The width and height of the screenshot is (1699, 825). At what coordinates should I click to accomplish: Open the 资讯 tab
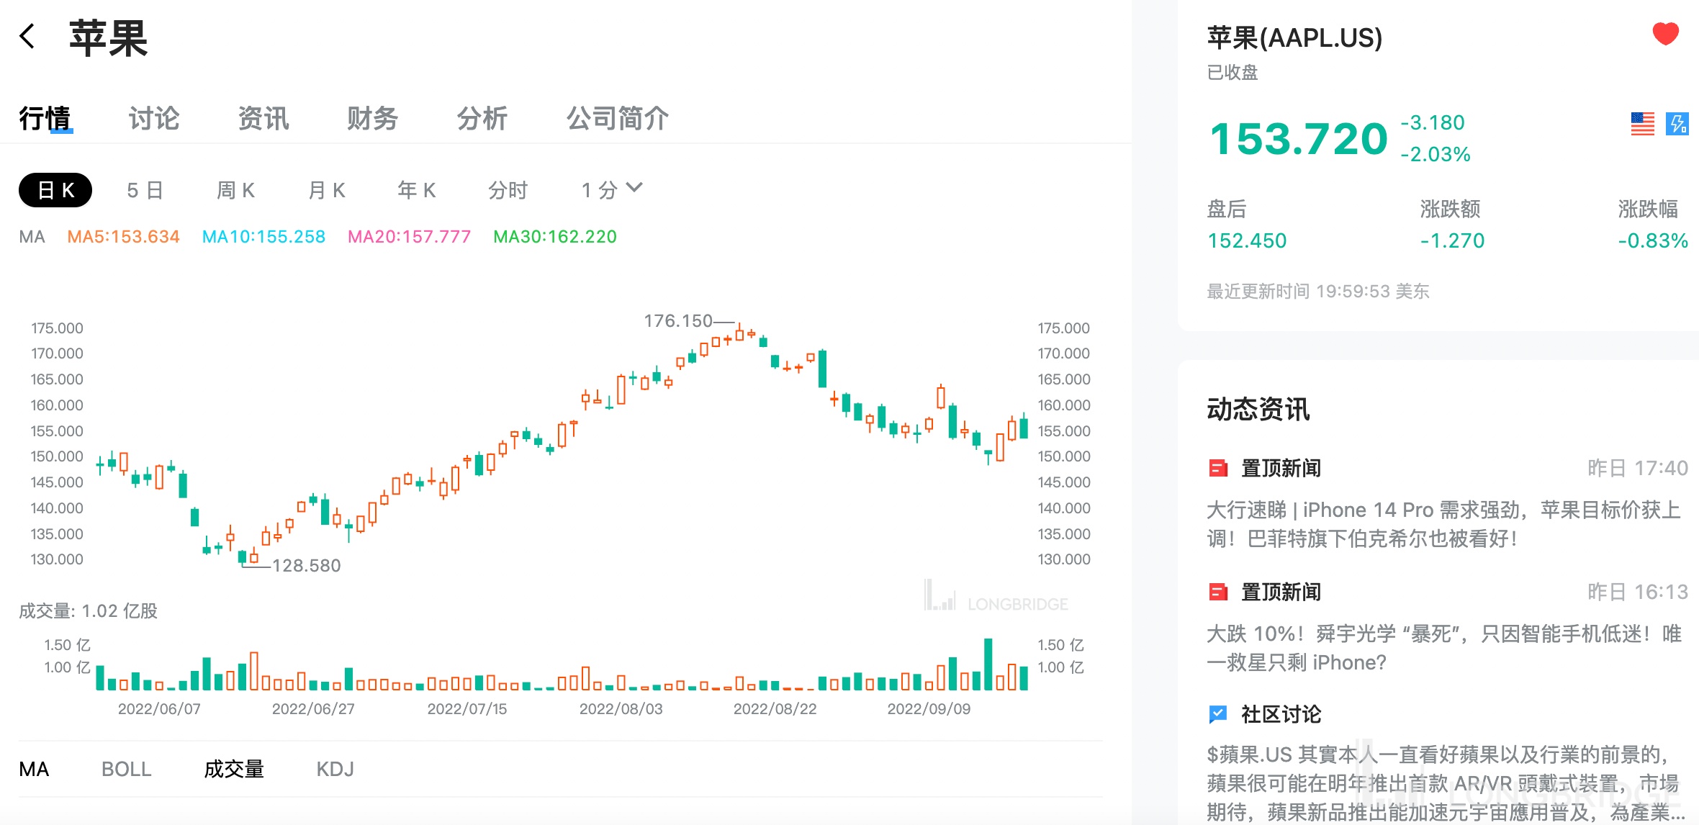tap(263, 119)
